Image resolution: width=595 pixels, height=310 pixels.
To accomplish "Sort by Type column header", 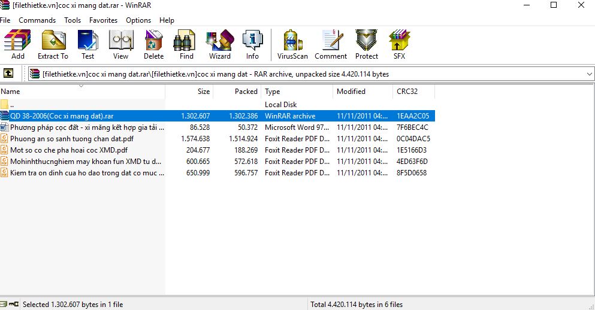I will tap(297, 92).
